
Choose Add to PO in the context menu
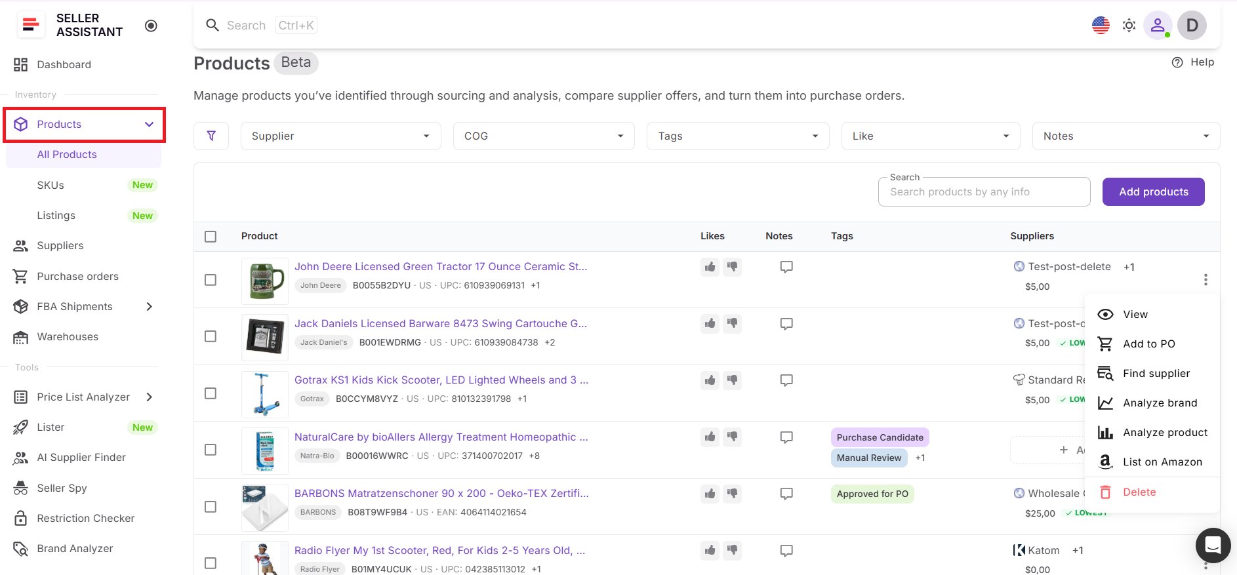1152,344
